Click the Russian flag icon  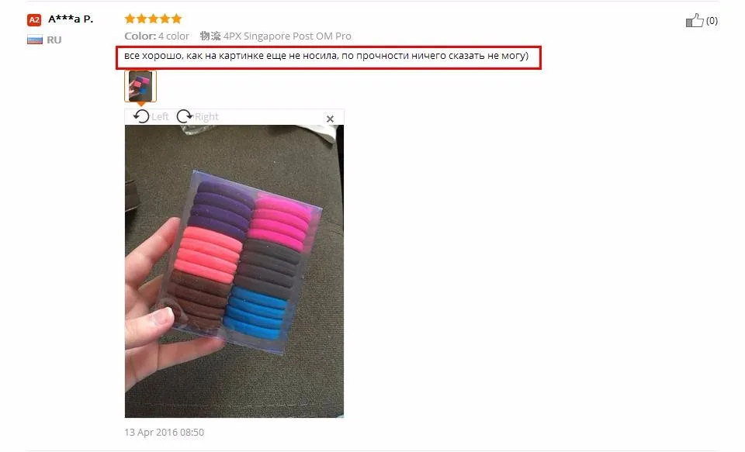[x=35, y=40]
